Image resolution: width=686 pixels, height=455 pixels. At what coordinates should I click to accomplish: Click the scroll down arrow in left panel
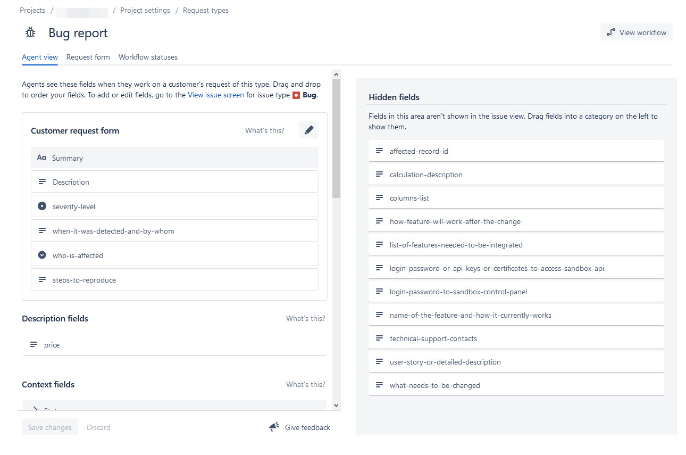pyautogui.click(x=336, y=405)
